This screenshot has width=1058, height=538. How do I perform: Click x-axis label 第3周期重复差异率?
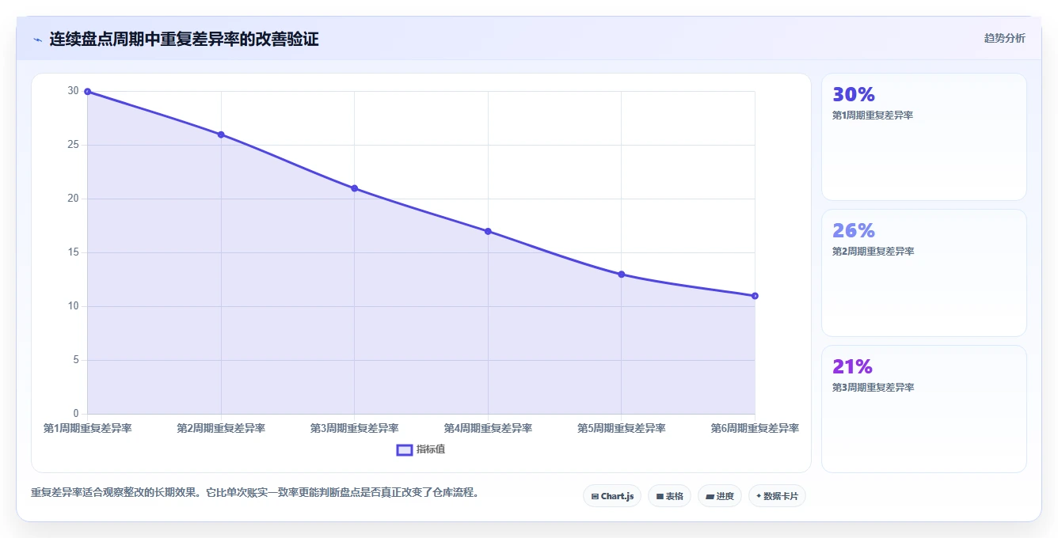pyautogui.click(x=354, y=428)
